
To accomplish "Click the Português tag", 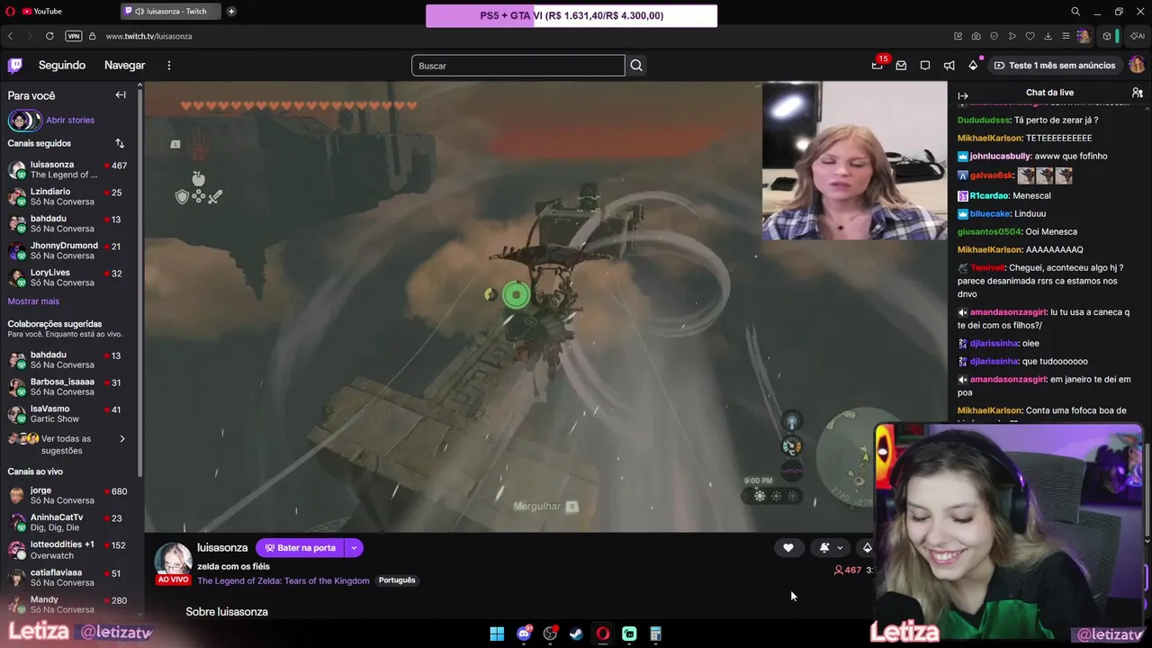I will click(397, 580).
